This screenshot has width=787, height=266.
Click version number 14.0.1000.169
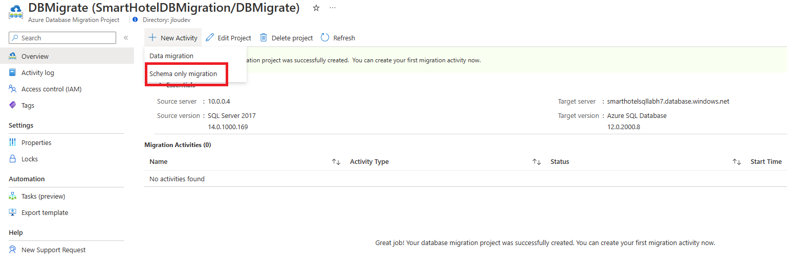coord(228,127)
